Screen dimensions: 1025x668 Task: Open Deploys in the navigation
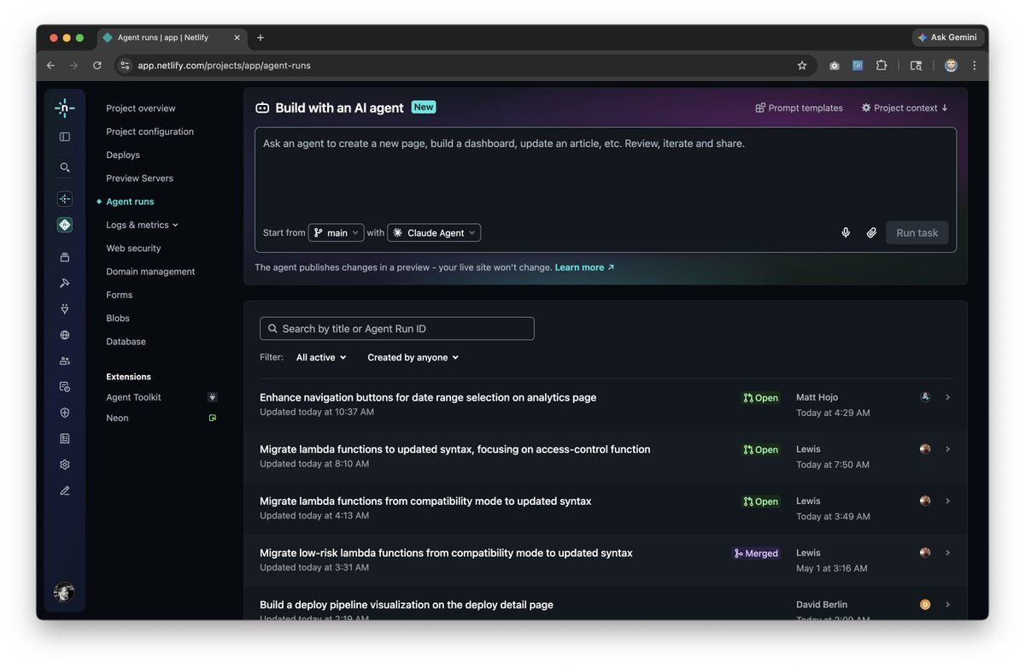pos(123,155)
